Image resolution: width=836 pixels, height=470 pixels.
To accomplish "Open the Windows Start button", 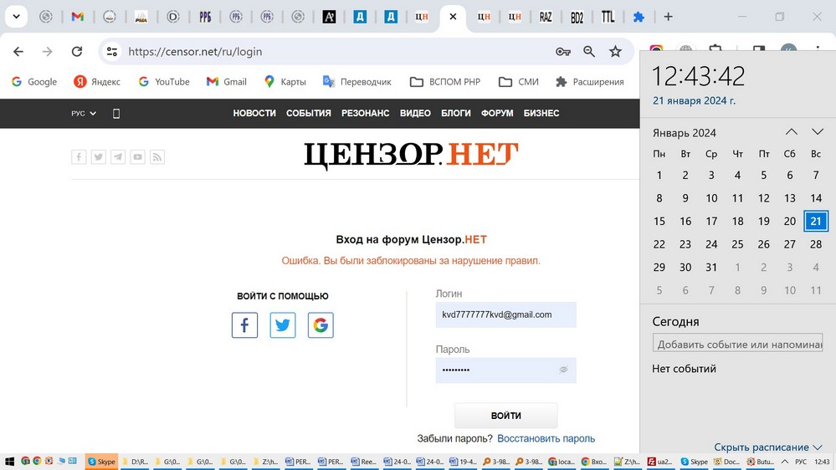I will click(9, 462).
